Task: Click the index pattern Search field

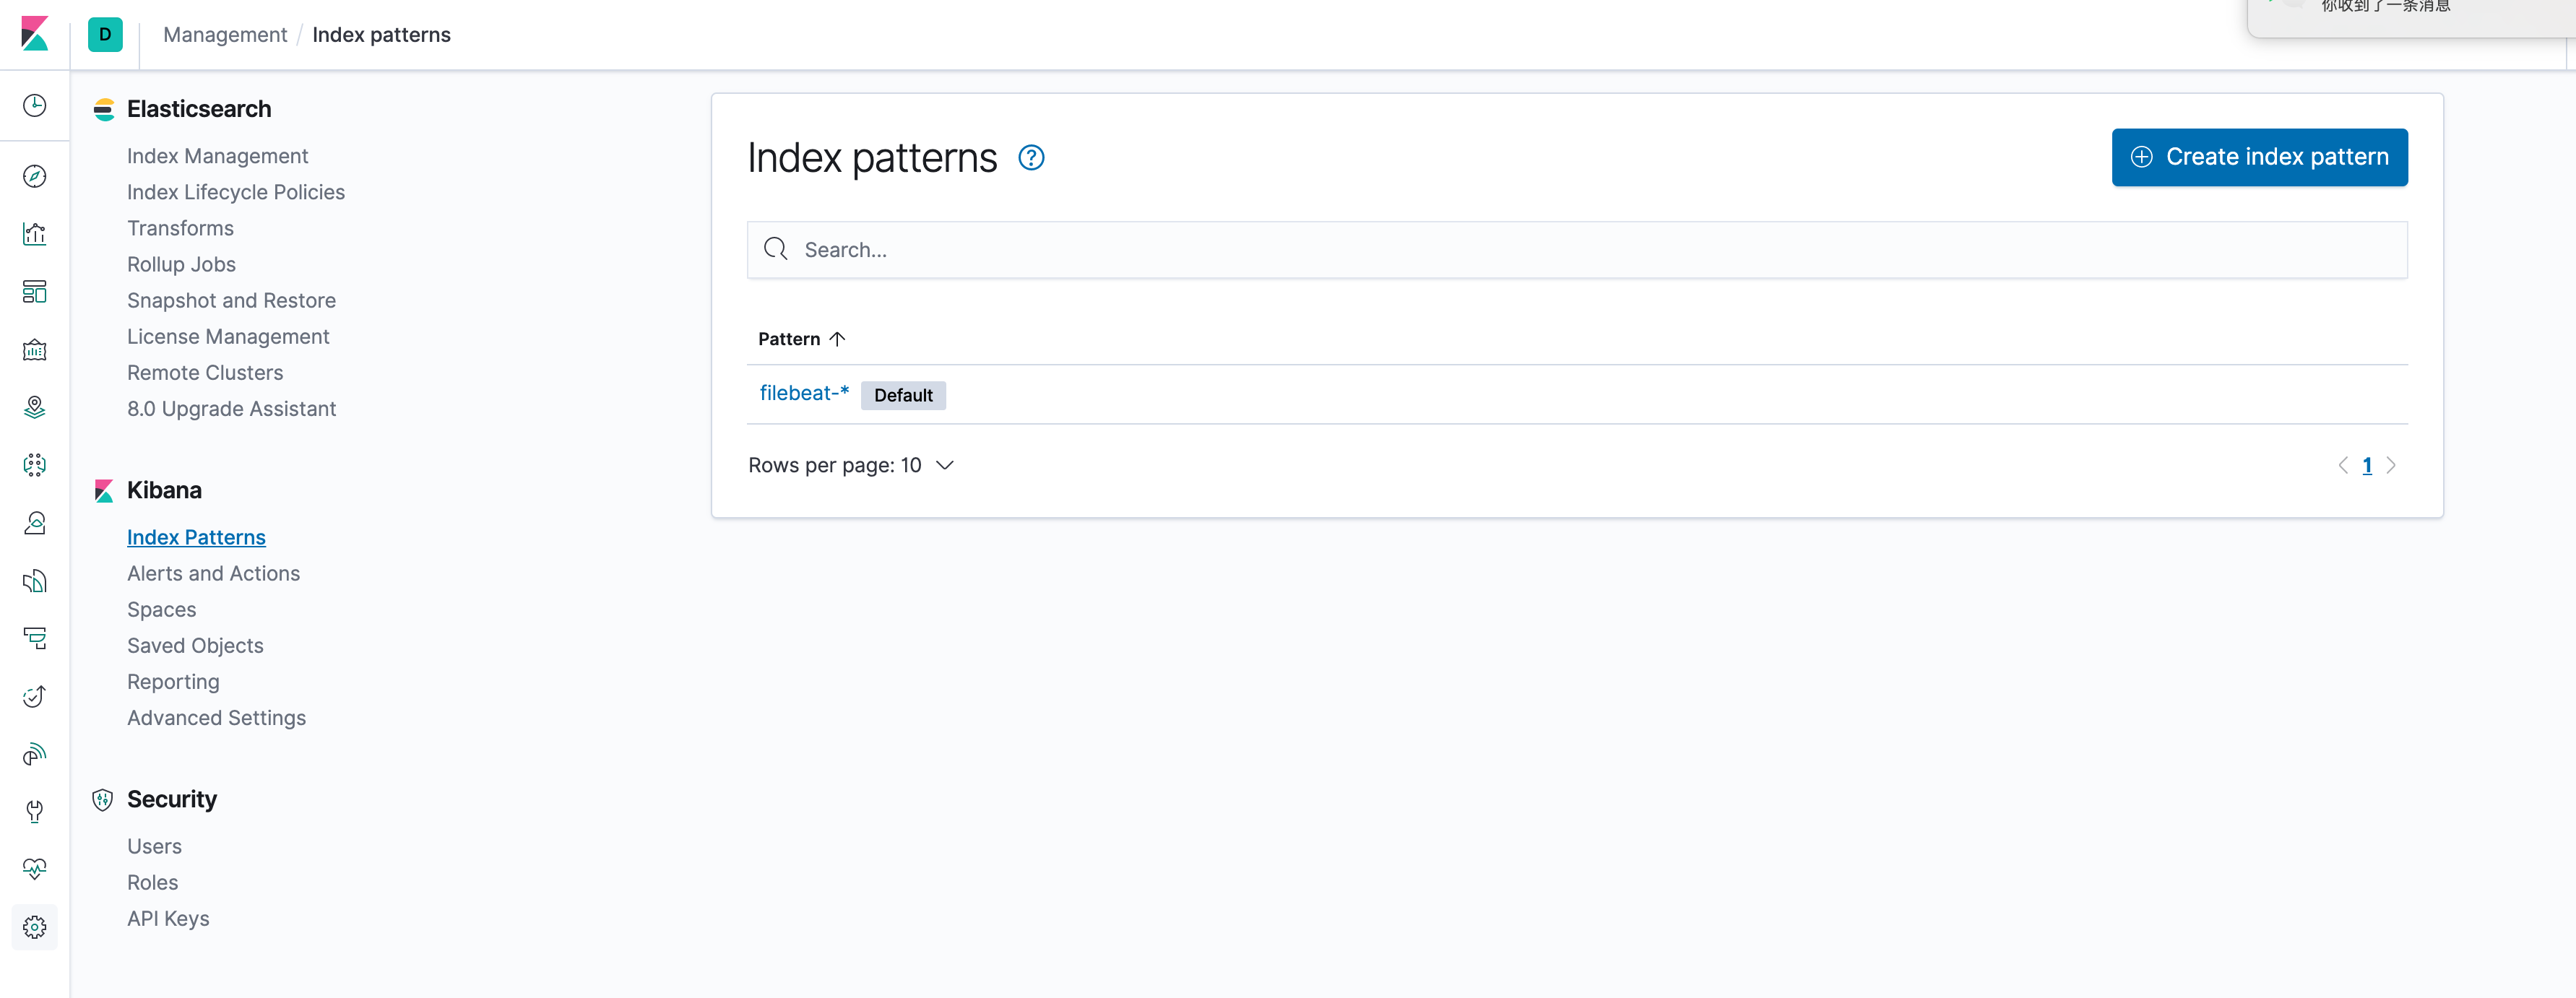Action: click(1577, 250)
